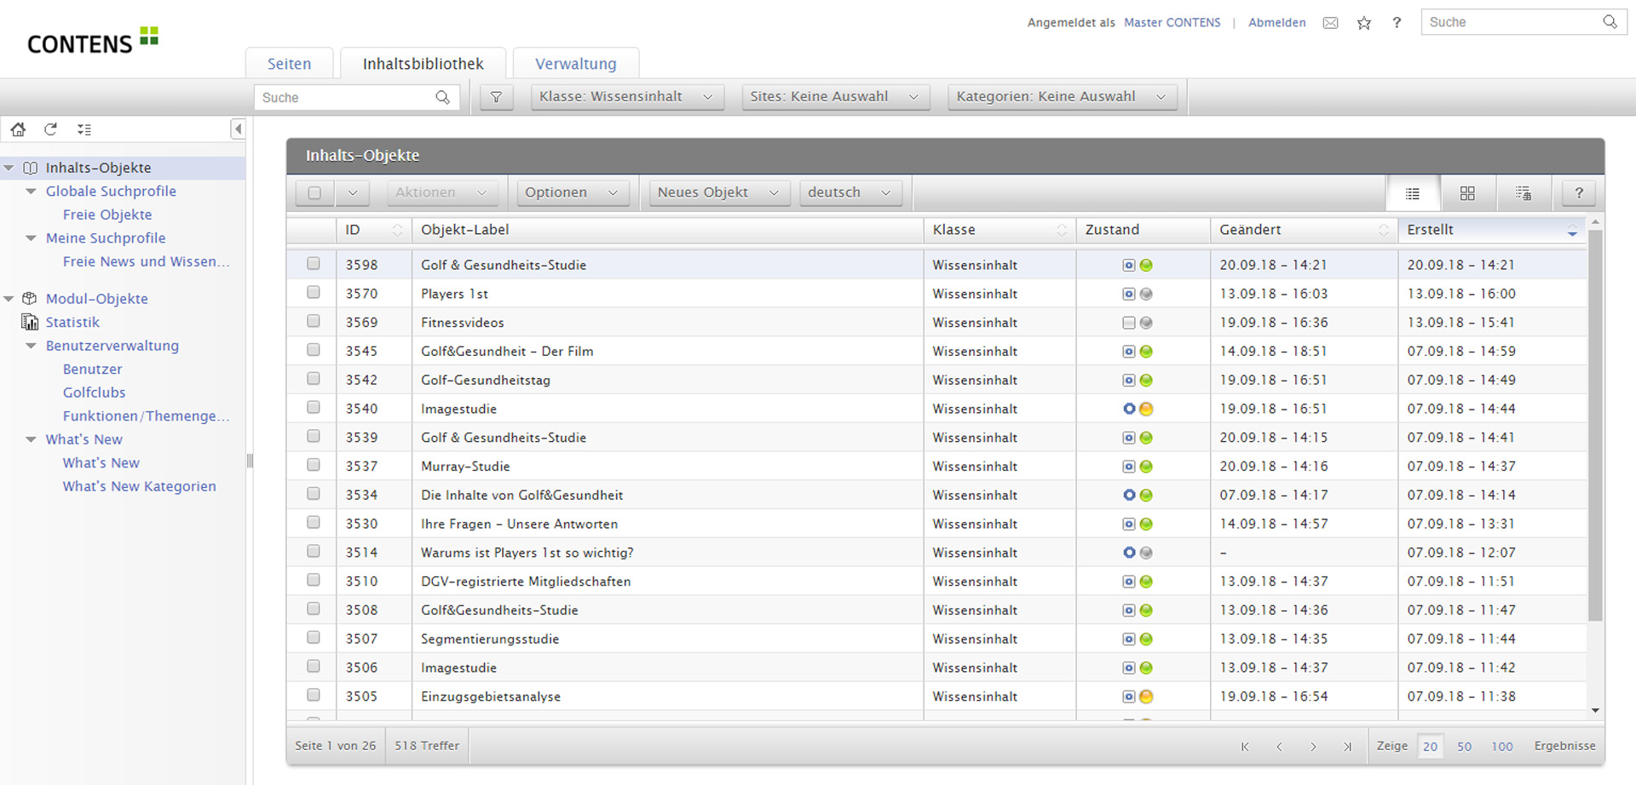1636x785 pixels.
Task: Toggle the select-all checkbox in toolbar
Action: coord(314,193)
